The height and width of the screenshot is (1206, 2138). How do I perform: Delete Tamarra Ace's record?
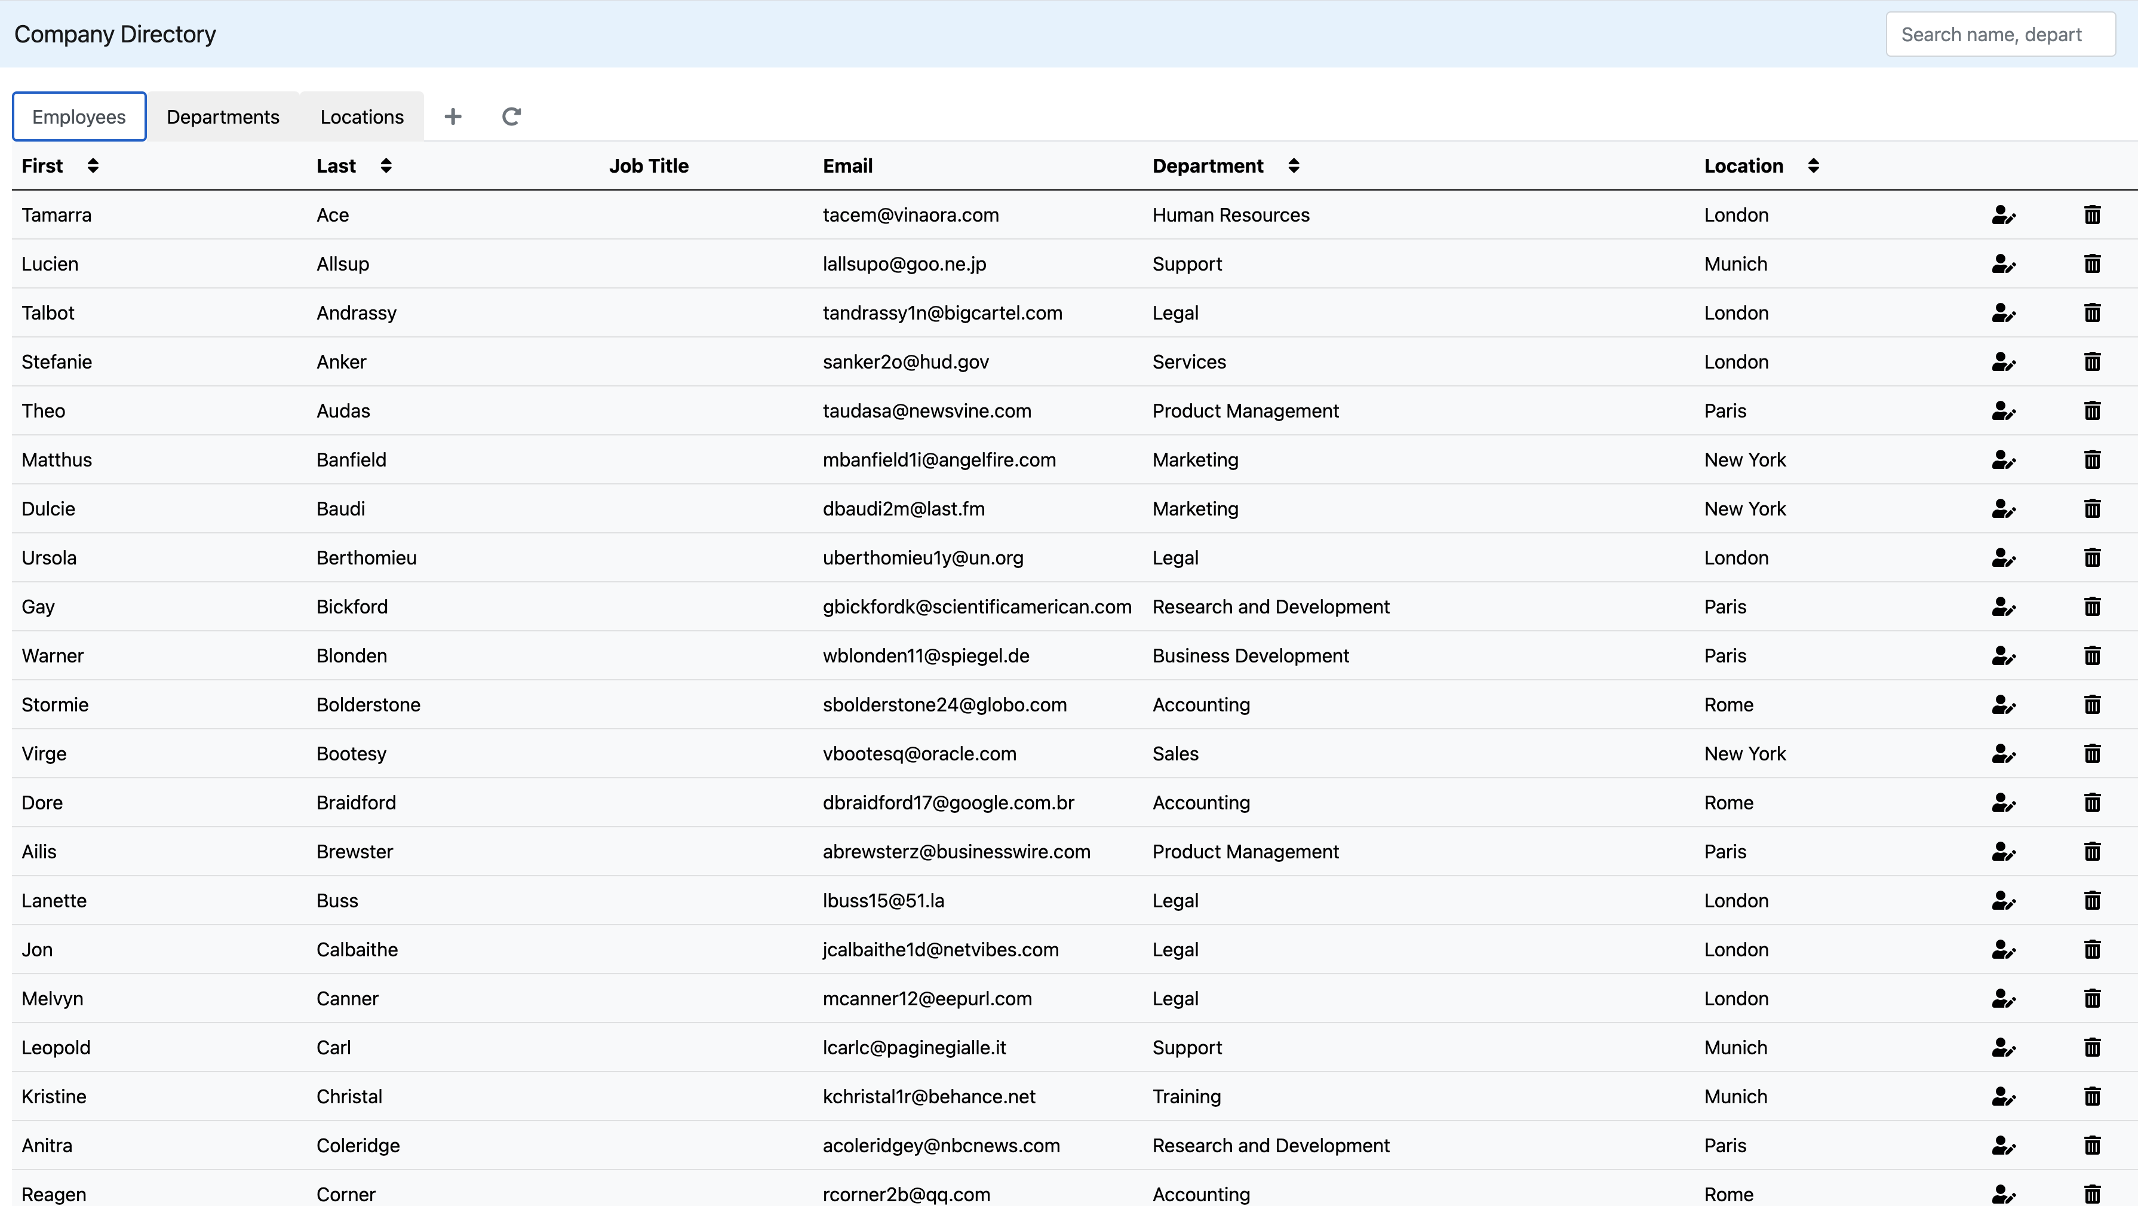point(2093,215)
